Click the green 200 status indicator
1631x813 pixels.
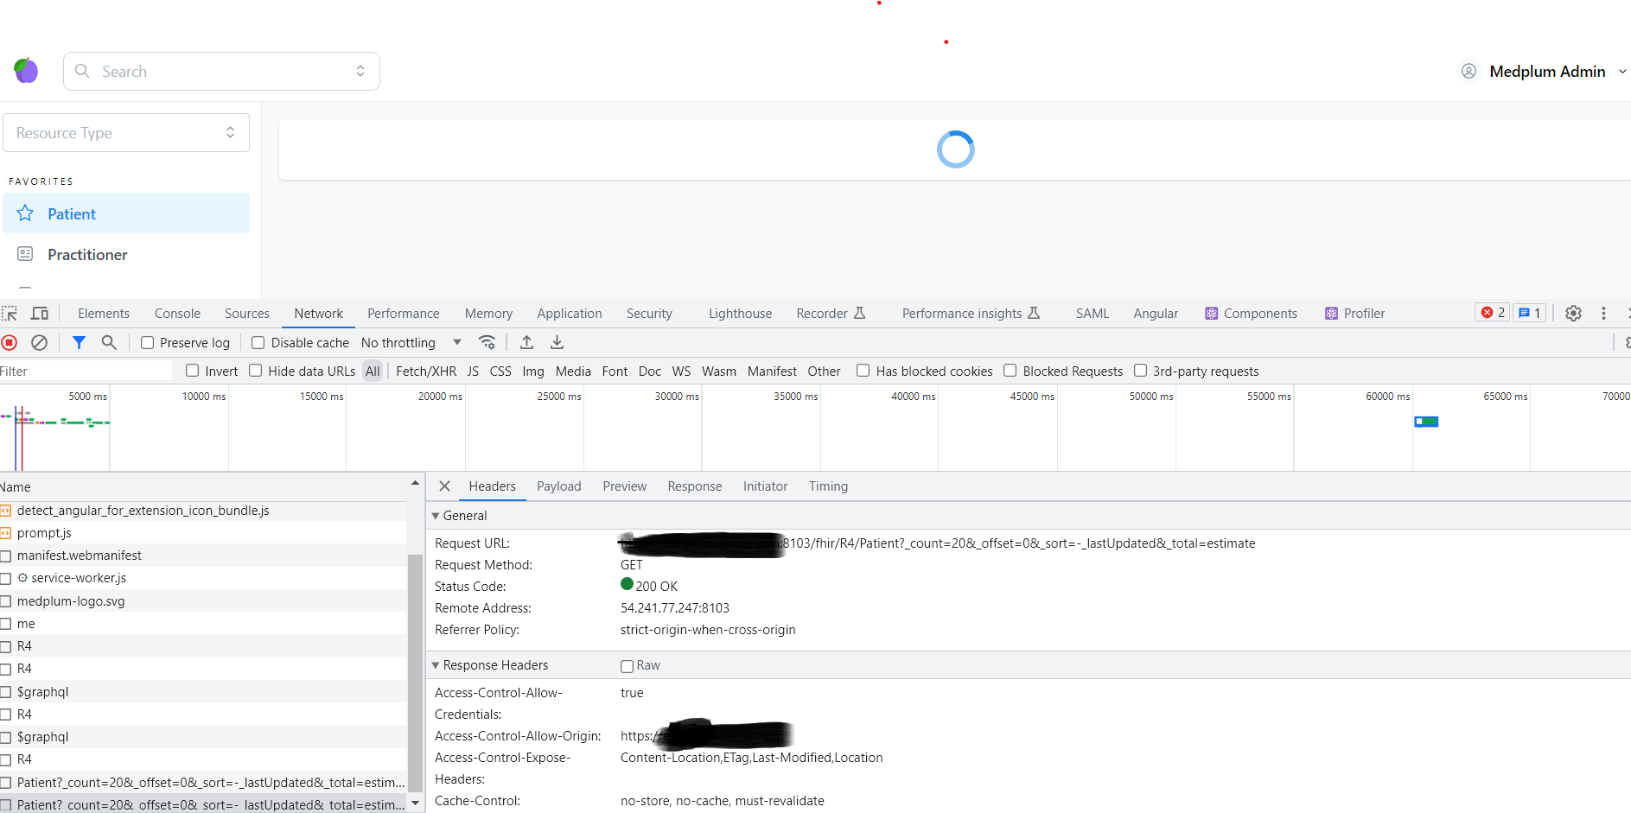coord(626,585)
